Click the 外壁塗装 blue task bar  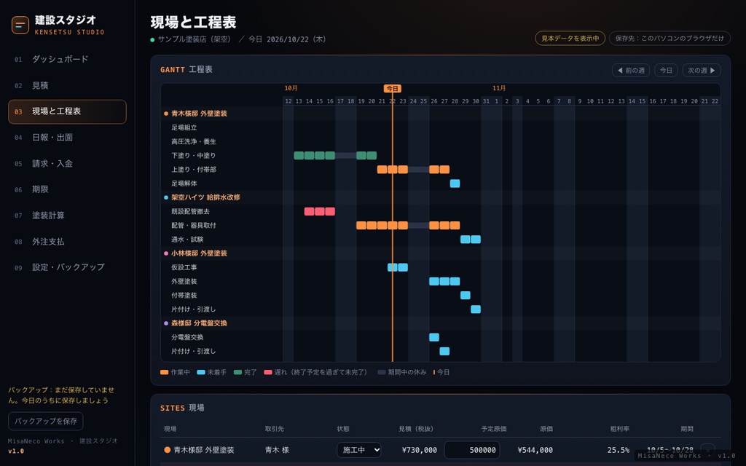click(x=444, y=282)
